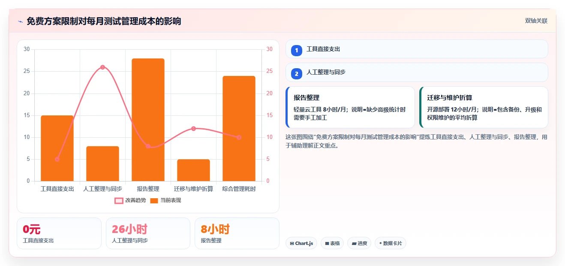
Task: Toggle the 改善趋势 legend item
Action: [130, 200]
